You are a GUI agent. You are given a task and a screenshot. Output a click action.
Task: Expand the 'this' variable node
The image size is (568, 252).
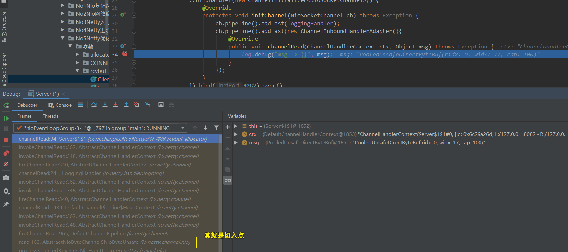(236, 126)
